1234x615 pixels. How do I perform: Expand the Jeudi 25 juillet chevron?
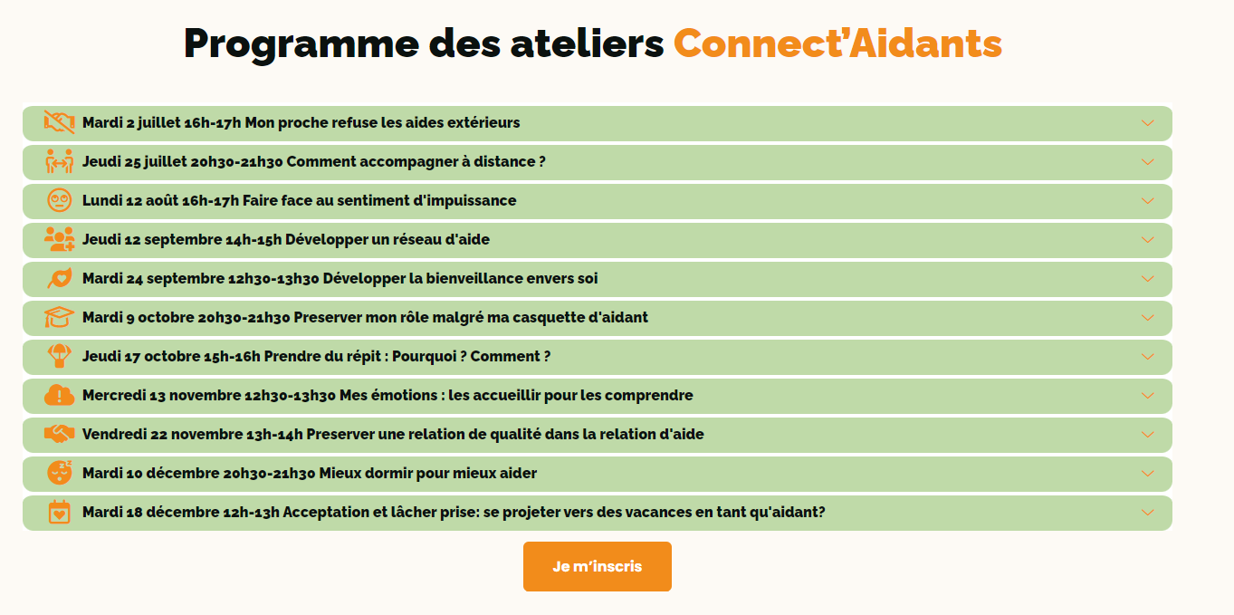click(1148, 162)
